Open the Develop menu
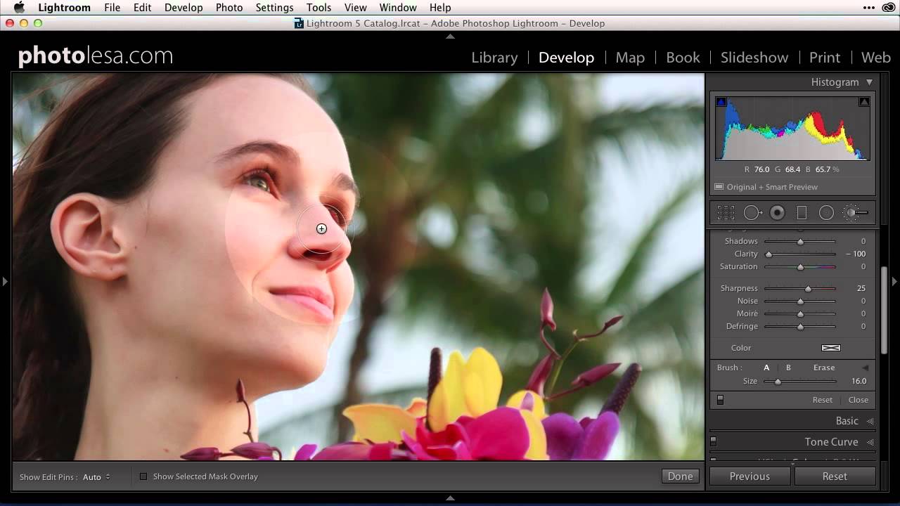900x506 pixels. click(184, 8)
